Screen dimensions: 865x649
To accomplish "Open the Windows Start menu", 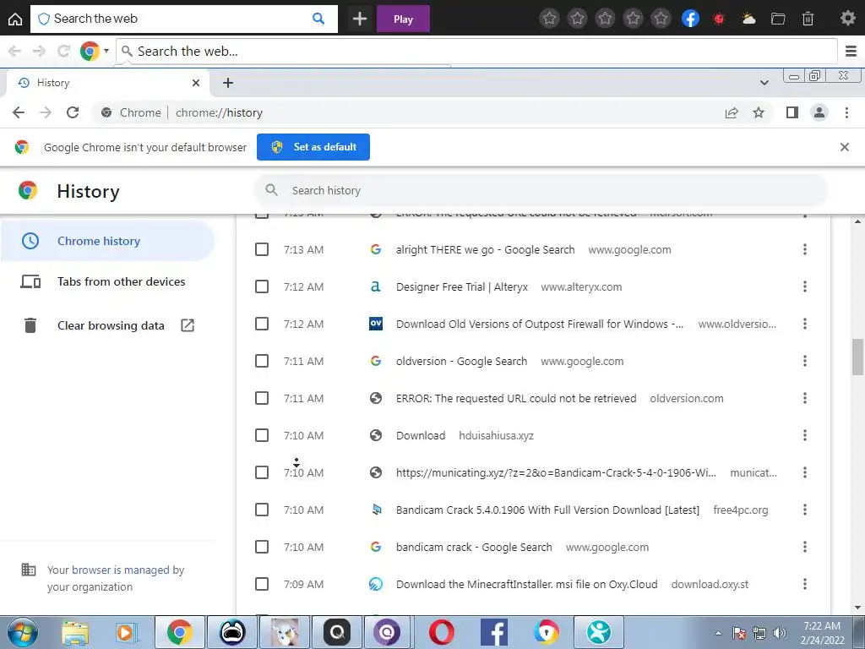I will 22,632.
